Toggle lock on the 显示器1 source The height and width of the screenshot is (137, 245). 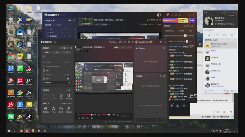[68, 62]
